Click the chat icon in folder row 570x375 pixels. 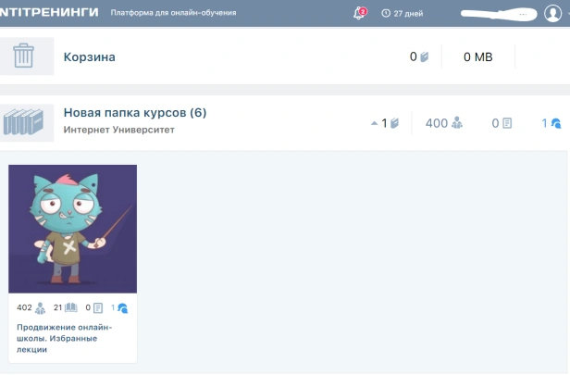555,122
